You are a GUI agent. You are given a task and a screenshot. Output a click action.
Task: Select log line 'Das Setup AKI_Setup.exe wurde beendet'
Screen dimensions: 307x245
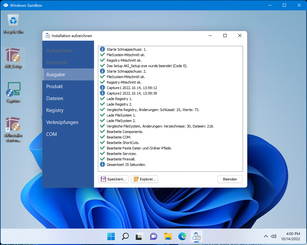[147, 66]
